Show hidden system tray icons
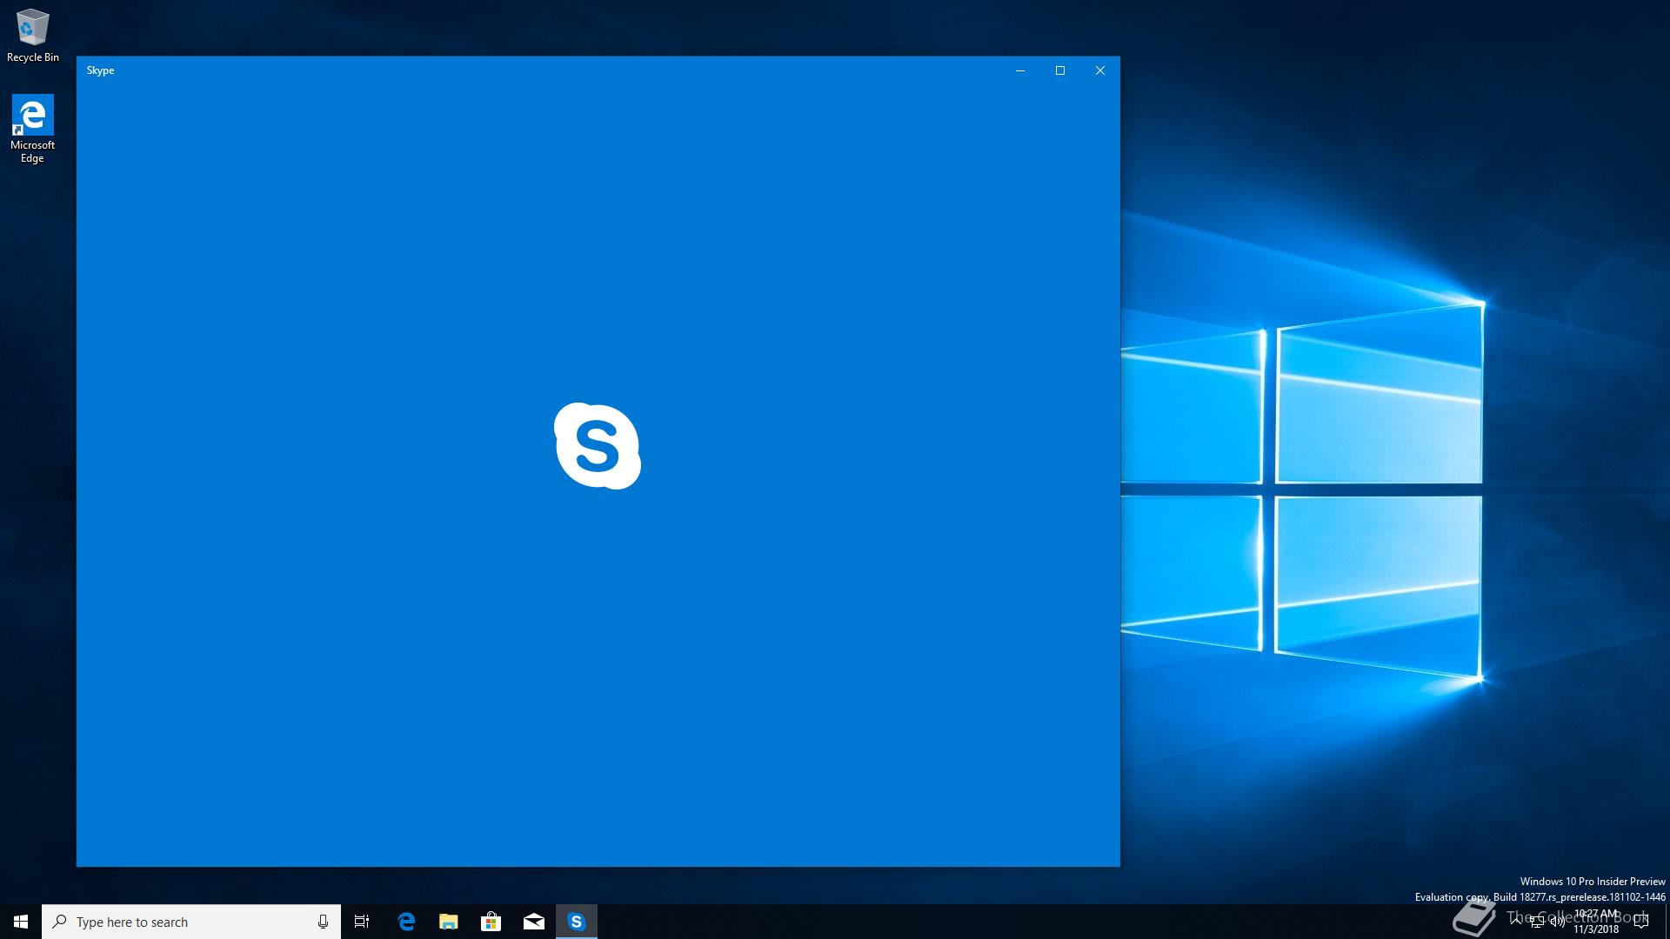 coord(1516,920)
